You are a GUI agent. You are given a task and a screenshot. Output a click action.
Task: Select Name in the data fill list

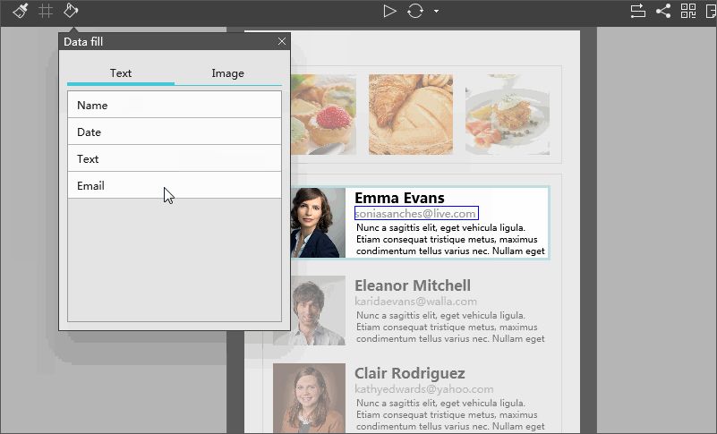tap(175, 105)
